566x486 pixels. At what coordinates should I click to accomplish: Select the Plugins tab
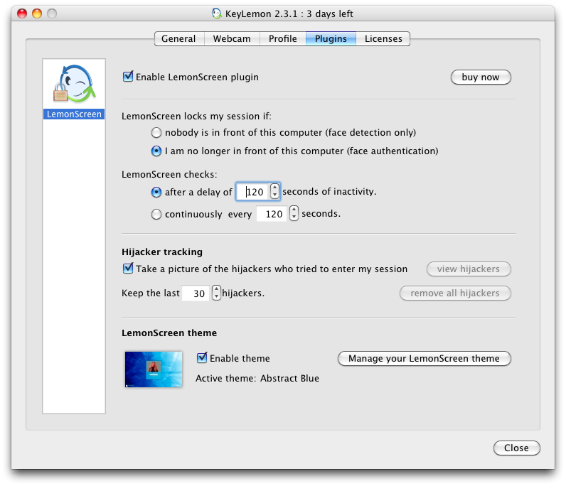(x=331, y=38)
